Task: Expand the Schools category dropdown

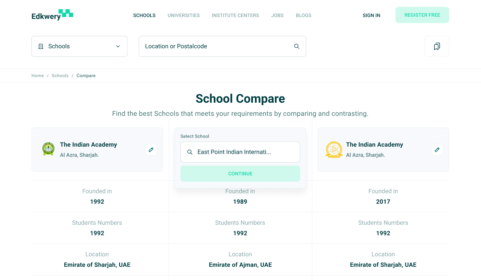Action: coord(79,46)
